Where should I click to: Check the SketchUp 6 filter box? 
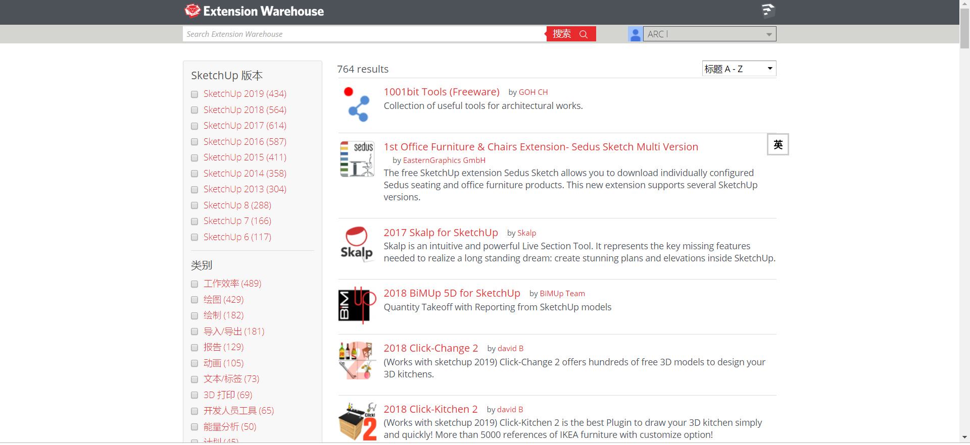pos(195,237)
